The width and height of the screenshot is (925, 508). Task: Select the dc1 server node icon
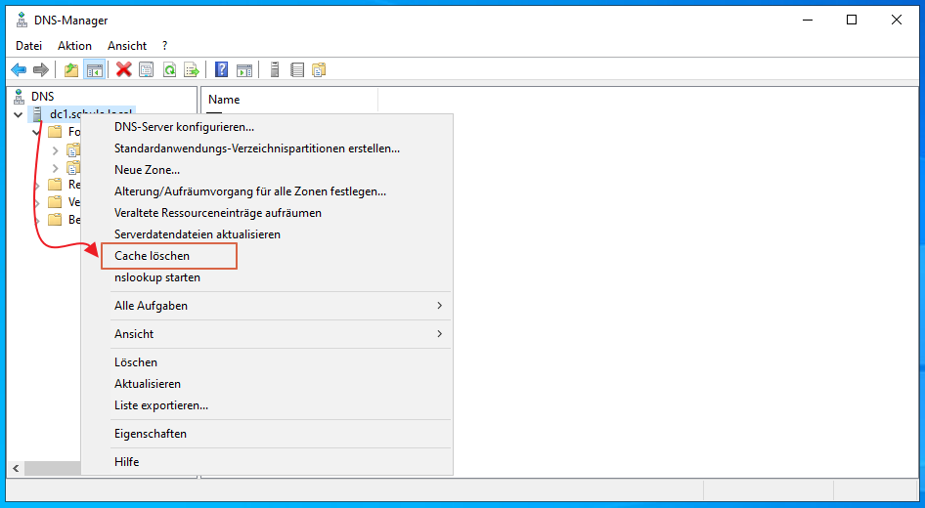click(37, 113)
